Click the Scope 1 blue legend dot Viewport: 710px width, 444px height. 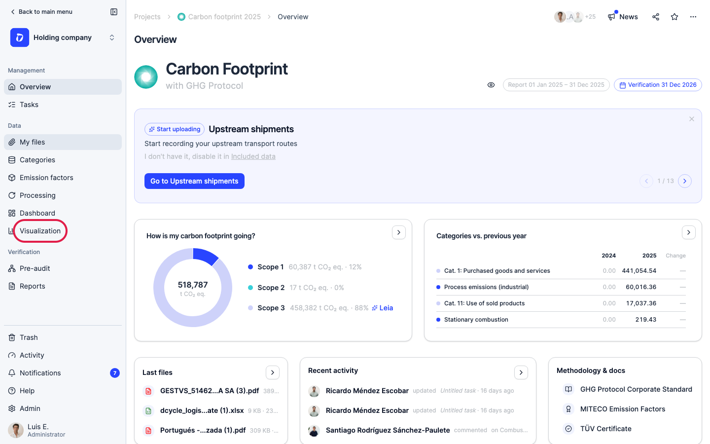tap(250, 267)
